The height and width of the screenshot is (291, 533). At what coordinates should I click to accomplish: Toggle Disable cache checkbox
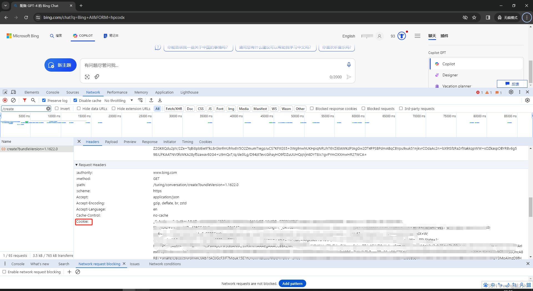(x=75, y=100)
